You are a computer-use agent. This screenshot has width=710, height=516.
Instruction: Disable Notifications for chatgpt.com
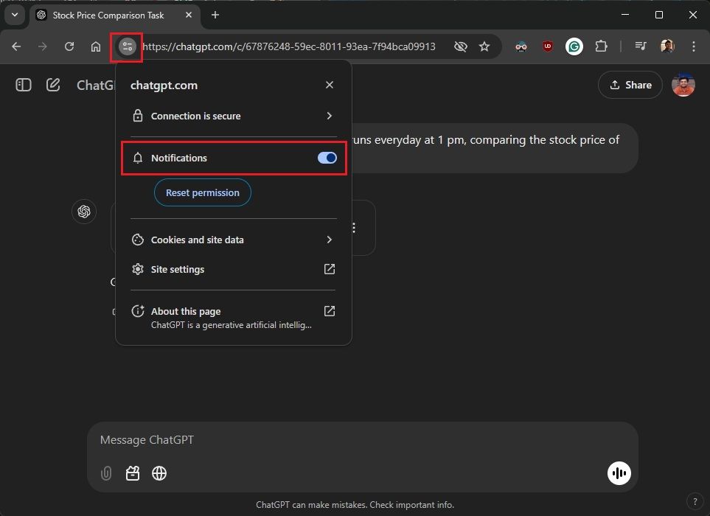(326, 158)
